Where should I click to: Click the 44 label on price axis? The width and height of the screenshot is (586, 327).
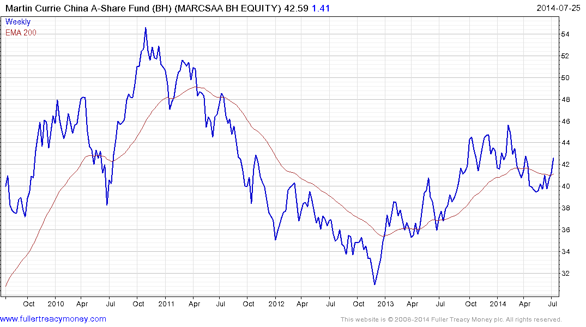[x=565, y=143]
